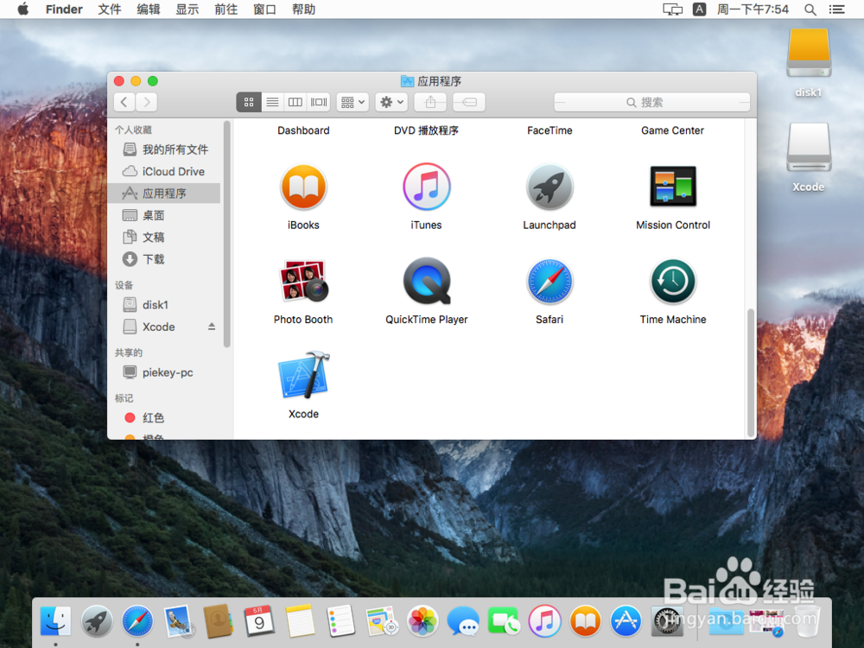864x648 pixels.
Task: Open 下载 in the sidebar
Action: (165, 259)
